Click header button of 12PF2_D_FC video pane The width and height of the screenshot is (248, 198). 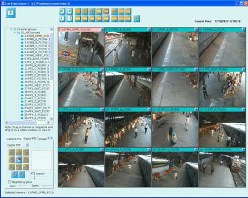(x=244, y=109)
